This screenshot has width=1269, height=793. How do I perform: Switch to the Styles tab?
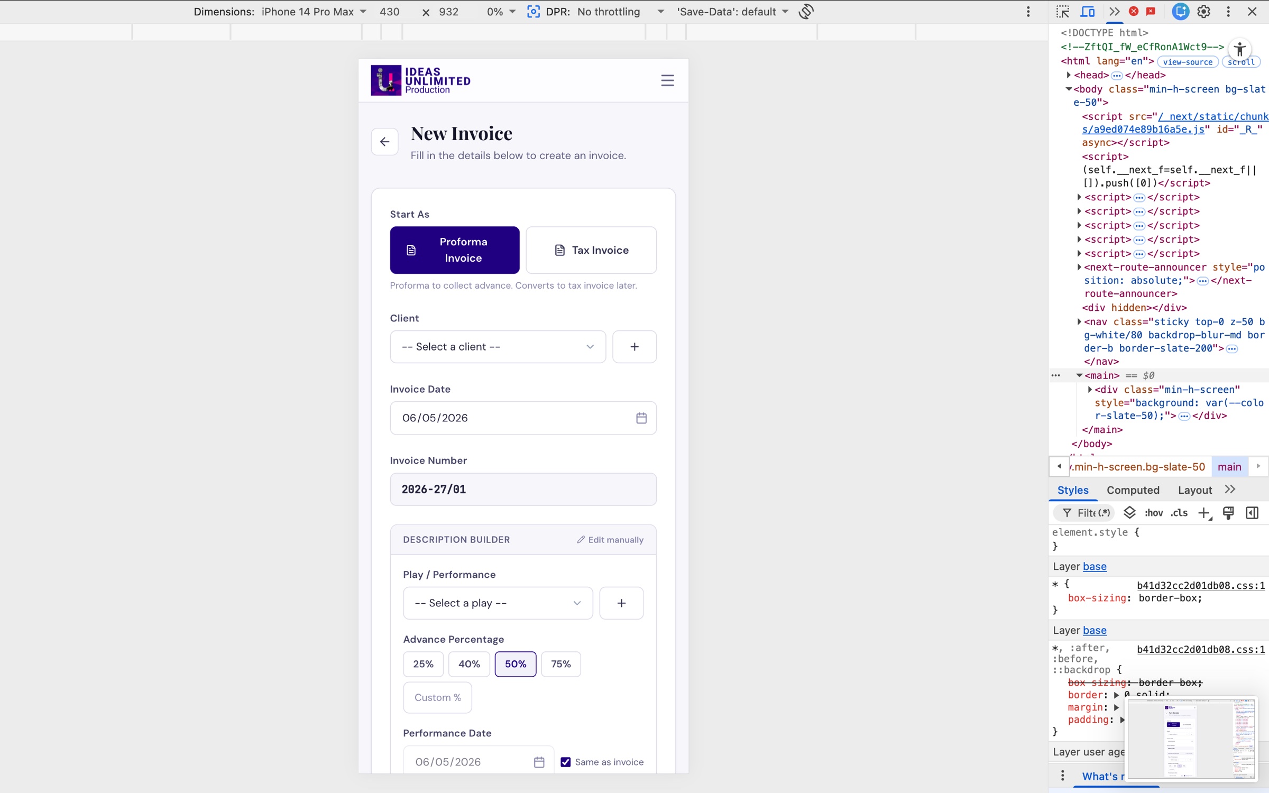(1073, 490)
